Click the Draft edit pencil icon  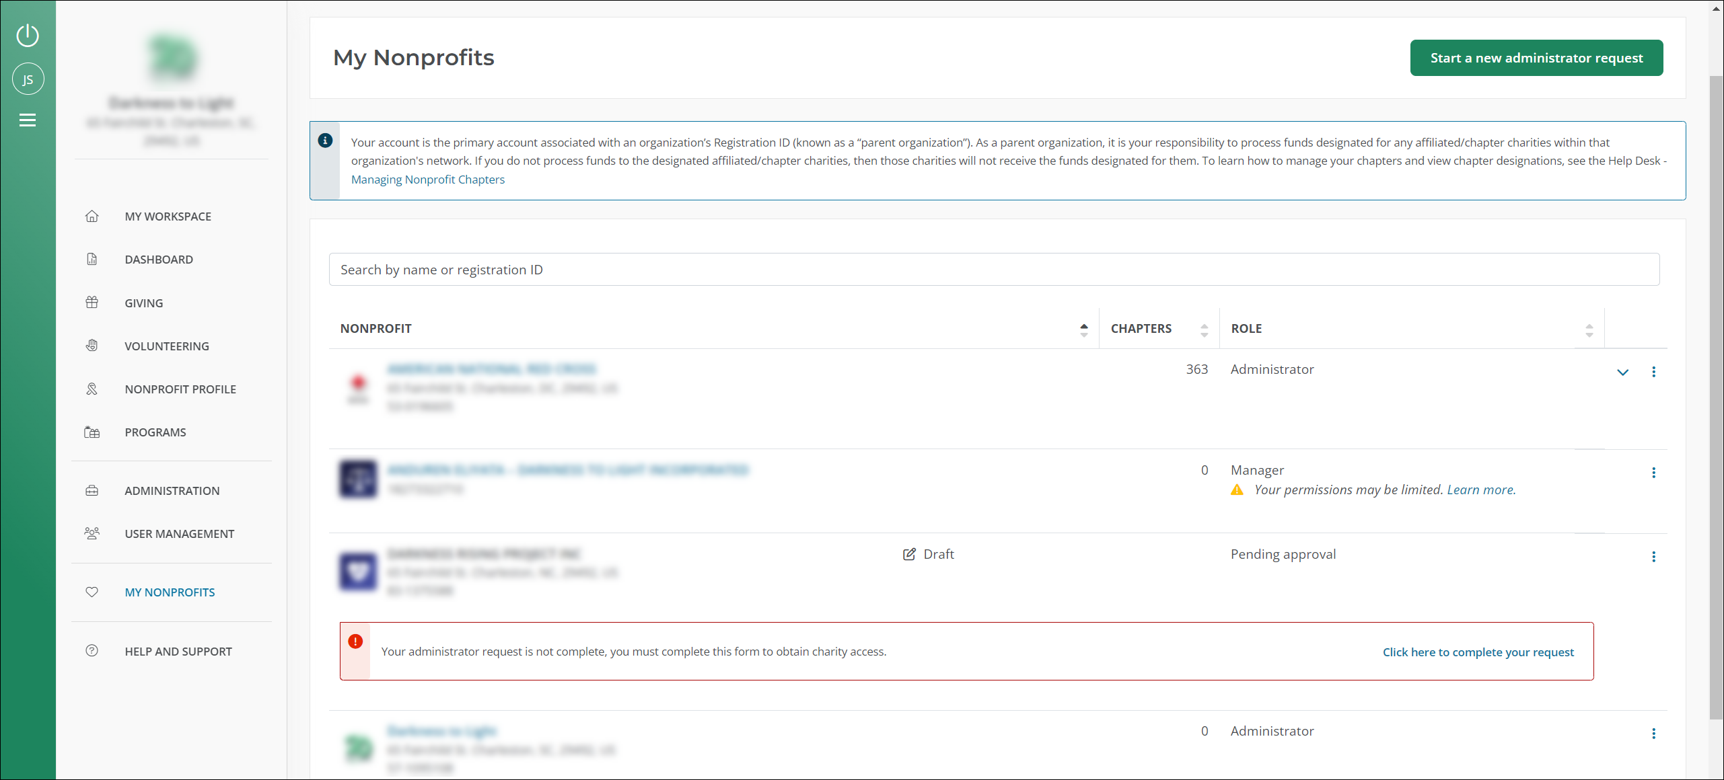pyautogui.click(x=909, y=554)
